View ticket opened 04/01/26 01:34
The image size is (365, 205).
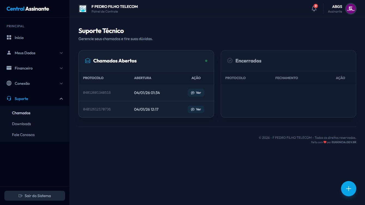196,93
